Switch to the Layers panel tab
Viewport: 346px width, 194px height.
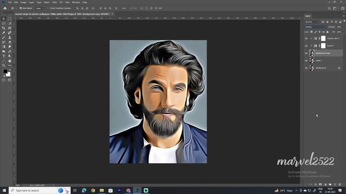(x=308, y=16)
